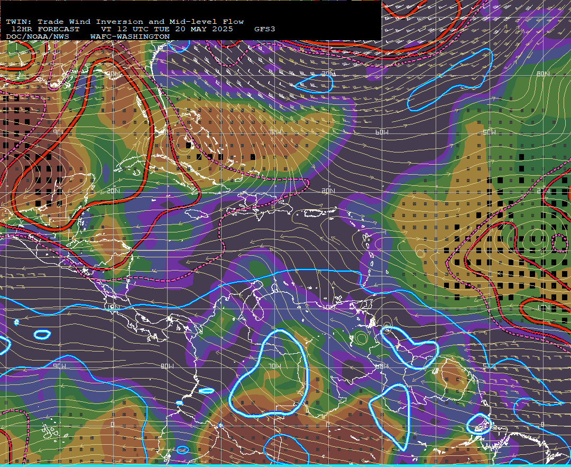Click the "WAFC-WASHINGTON" text
Image resolution: width=571 pixels, height=467 pixels.
[x=130, y=37]
